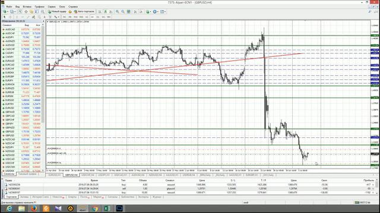Open Excel from the taskbar

(107, 208)
